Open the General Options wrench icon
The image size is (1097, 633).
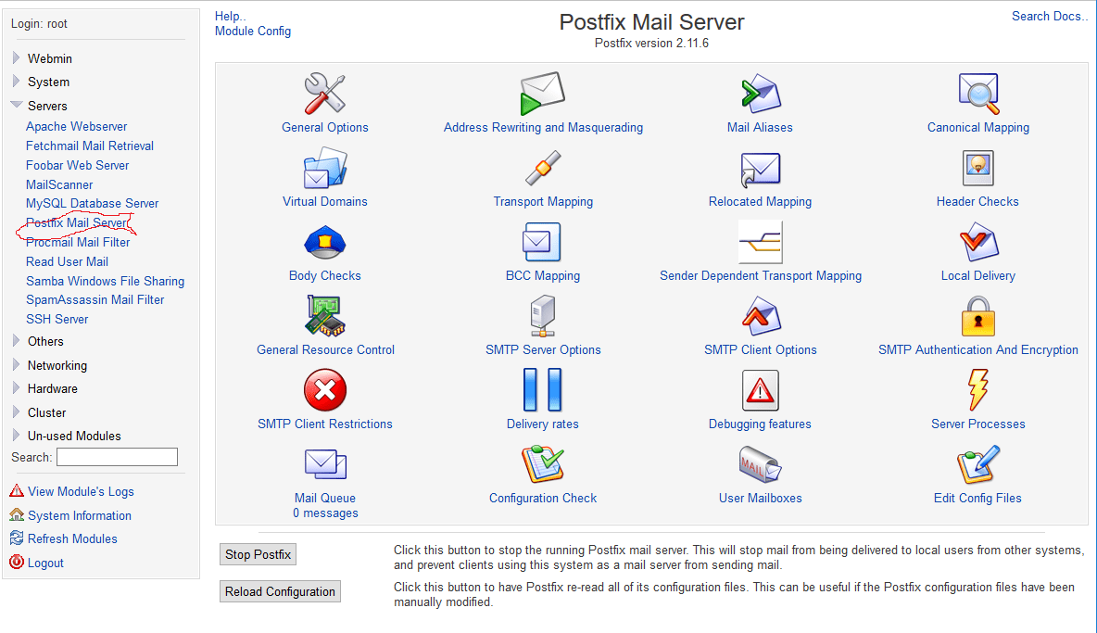tap(324, 93)
